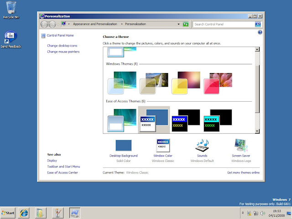This screenshot has width=292, height=219.
Task: Open Display link under See also
Action: (52, 161)
